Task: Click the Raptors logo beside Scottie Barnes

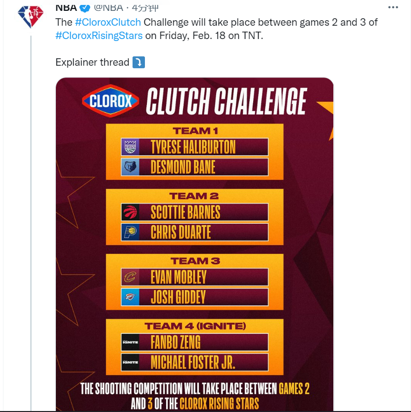Action: point(130,212)
